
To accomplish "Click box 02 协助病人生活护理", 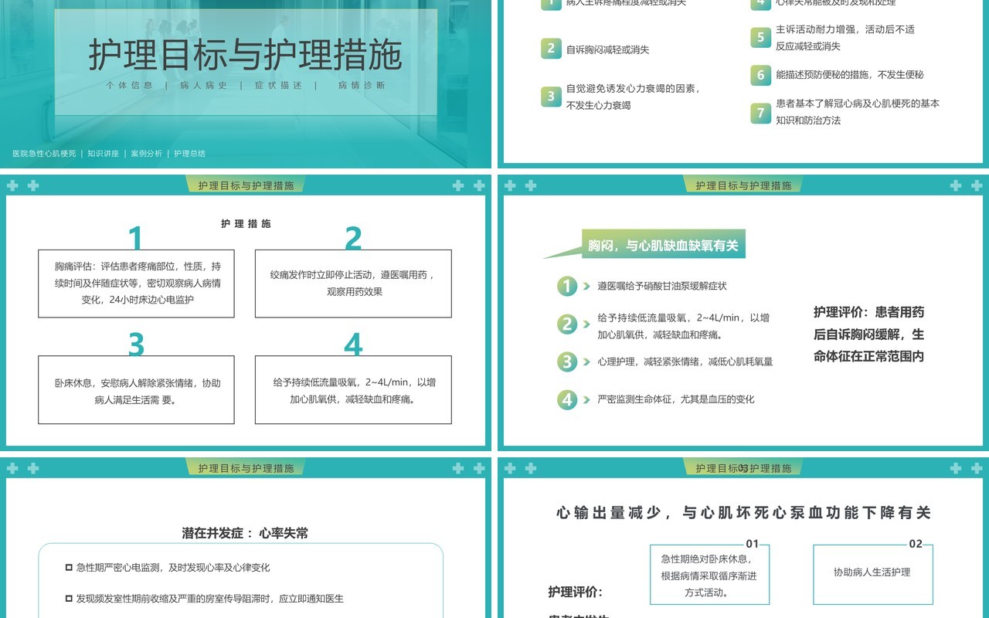I will (872, 575).
